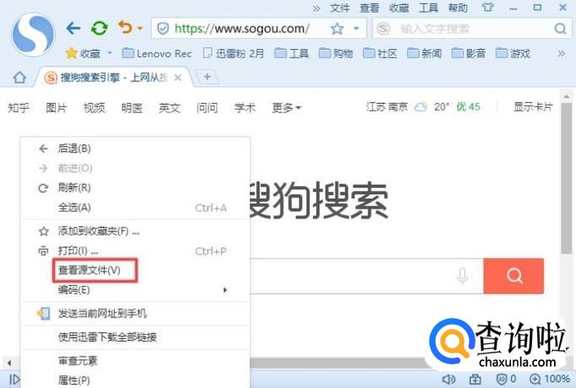The height and width of the screenshot is (388, 576).
Task: Open the 工具 bookmark folder
Action: click(291, 53)
